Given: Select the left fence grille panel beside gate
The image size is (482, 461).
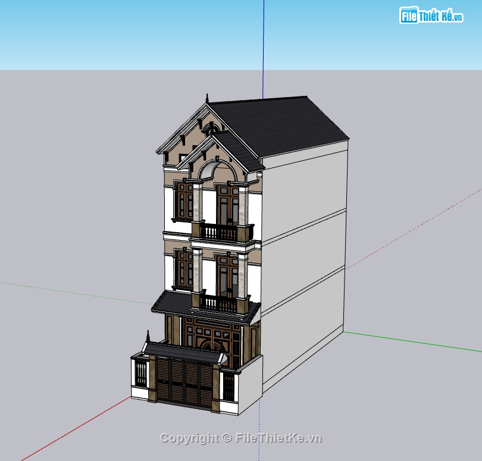Looking at the screenshot, I should point(141,373).
